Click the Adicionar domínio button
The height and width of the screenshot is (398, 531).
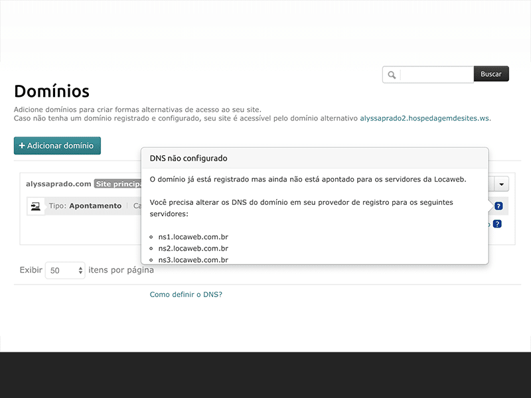click(57, 145)
